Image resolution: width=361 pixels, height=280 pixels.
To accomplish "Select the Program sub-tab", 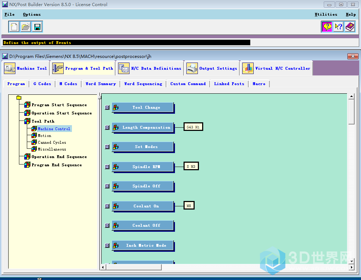I will point(16,84).
